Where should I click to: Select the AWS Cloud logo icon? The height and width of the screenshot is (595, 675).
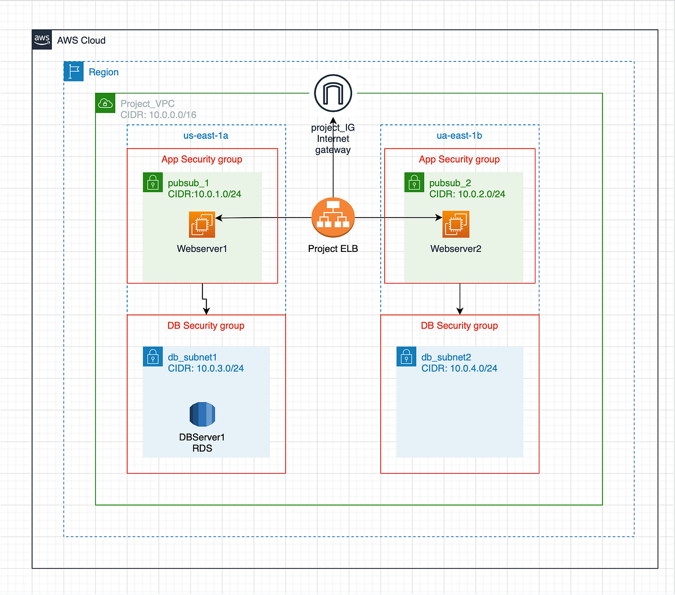(x=42, y=39)
